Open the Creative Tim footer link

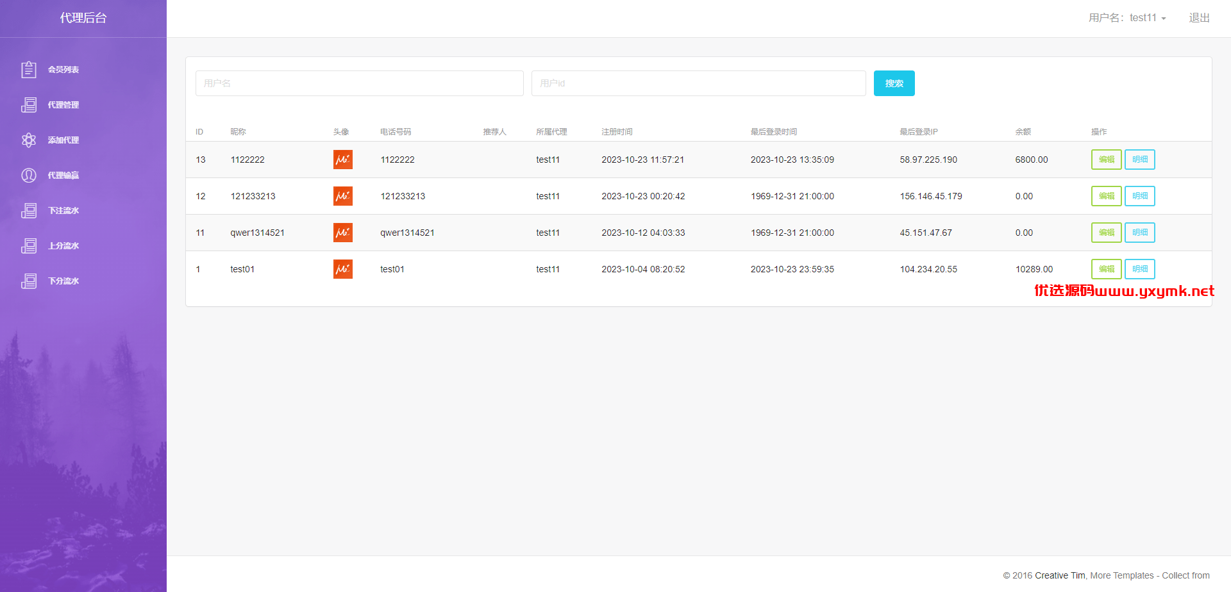pos(1060,575)
